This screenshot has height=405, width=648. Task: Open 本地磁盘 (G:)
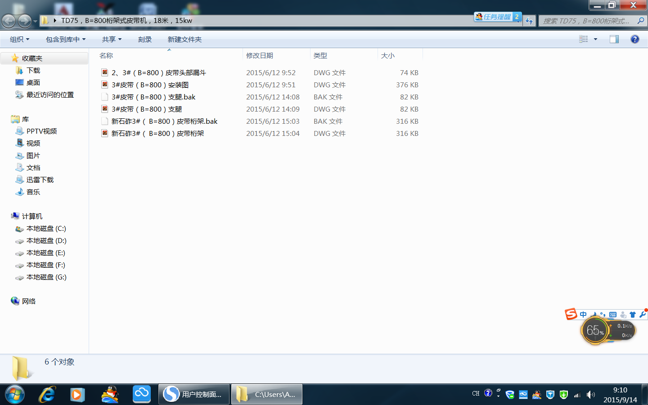coord(46,277)
